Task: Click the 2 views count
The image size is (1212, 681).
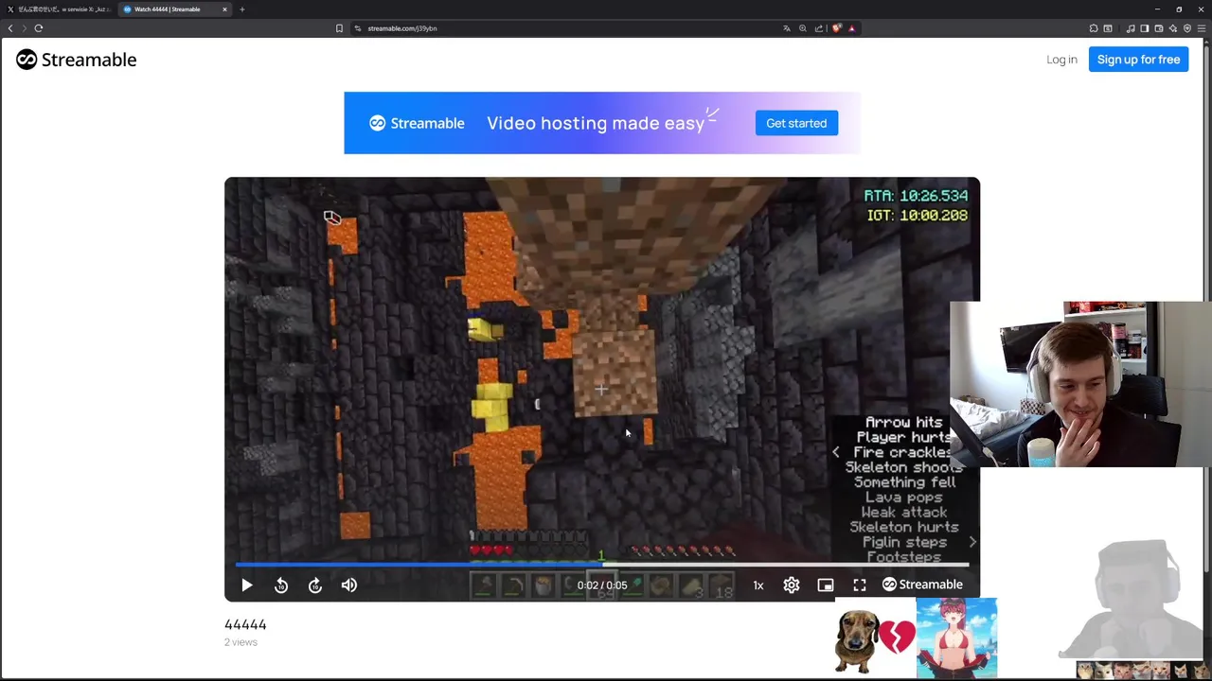Action: [x=241, y=642]
